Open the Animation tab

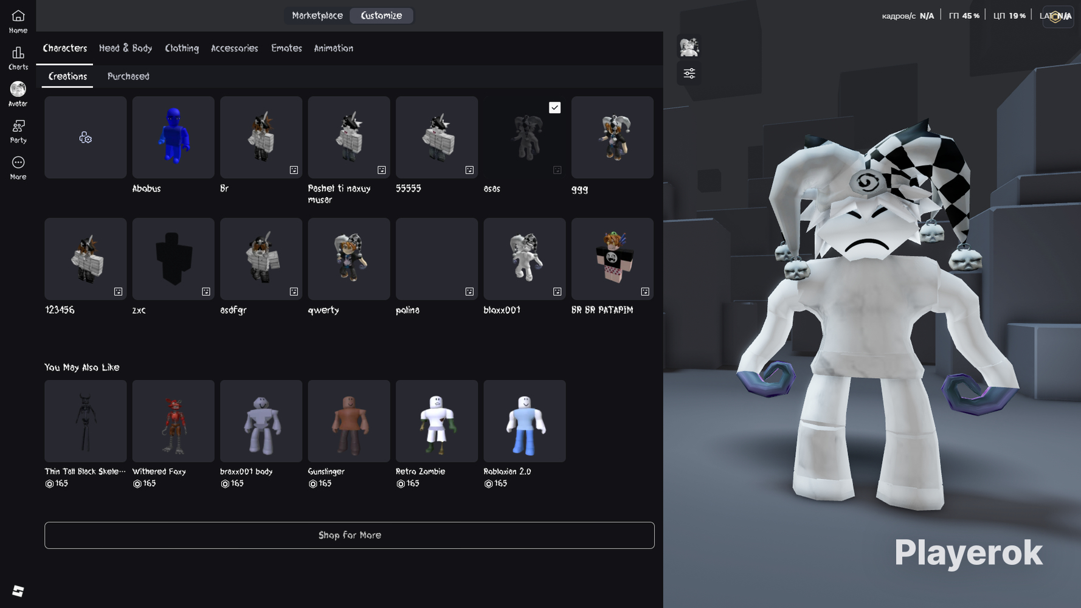(x=333, y=48)
